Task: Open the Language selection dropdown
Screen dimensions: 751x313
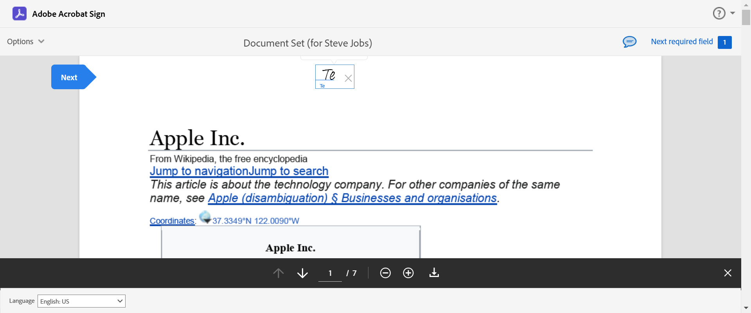Action: (x=81, y=301)
